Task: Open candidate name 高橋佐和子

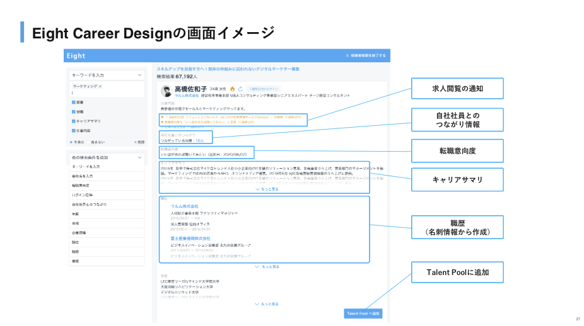Action: point(190,89)
